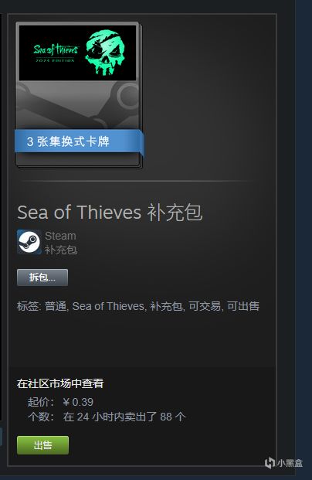Viewport: 312px width, 480px height.
Task: Click the 24 小时内卖出了 88 个 sales count
Action: [x=124, y=417]
